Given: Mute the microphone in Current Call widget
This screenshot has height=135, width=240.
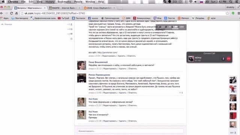Looking at the screenshot, I should [x=223, y=59].
